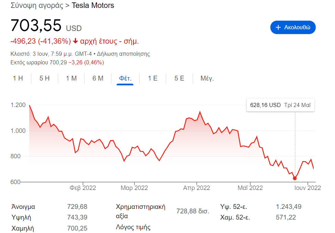Click the Tesla Motors title text
This screenshot has height=233, width=335.
[93, 6]
